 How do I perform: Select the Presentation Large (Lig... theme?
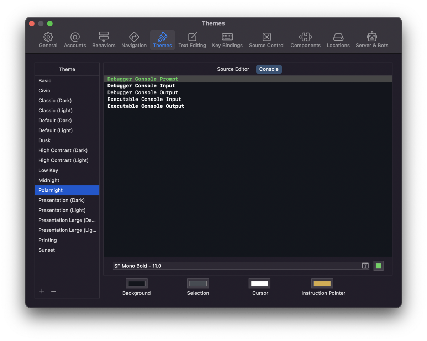tap(67, 230)
